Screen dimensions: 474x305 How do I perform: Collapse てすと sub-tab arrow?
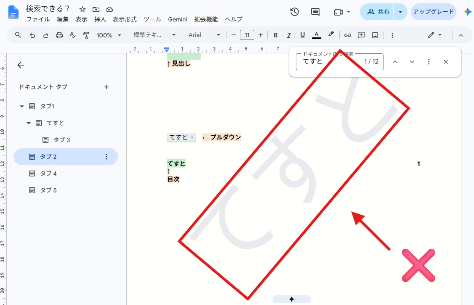coord(29,123)
